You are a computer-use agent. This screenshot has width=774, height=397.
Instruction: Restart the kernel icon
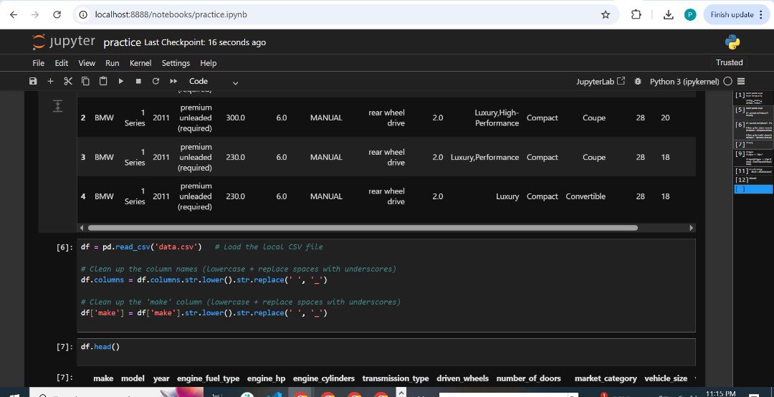(x=156, y=82)
